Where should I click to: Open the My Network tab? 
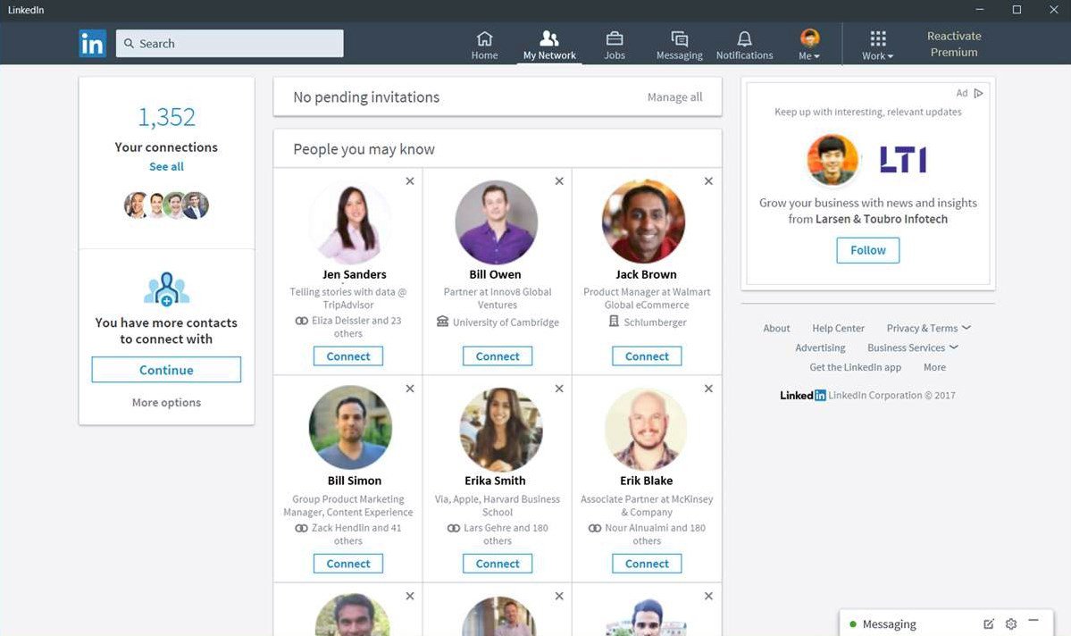click(549, 45)
